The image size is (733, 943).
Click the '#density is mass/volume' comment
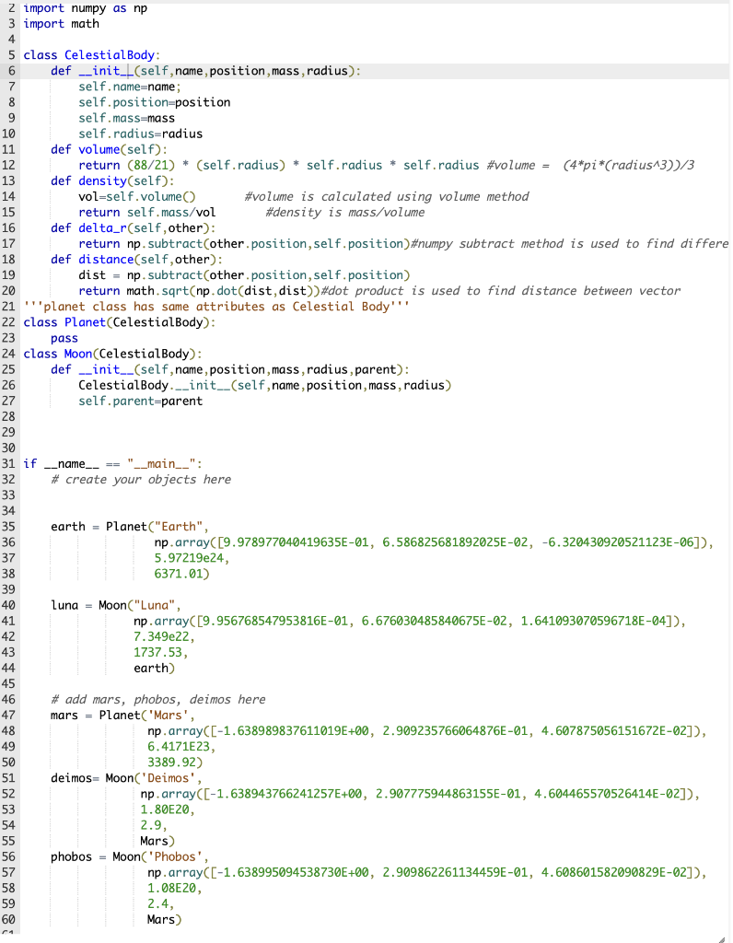tap(345, 213)
